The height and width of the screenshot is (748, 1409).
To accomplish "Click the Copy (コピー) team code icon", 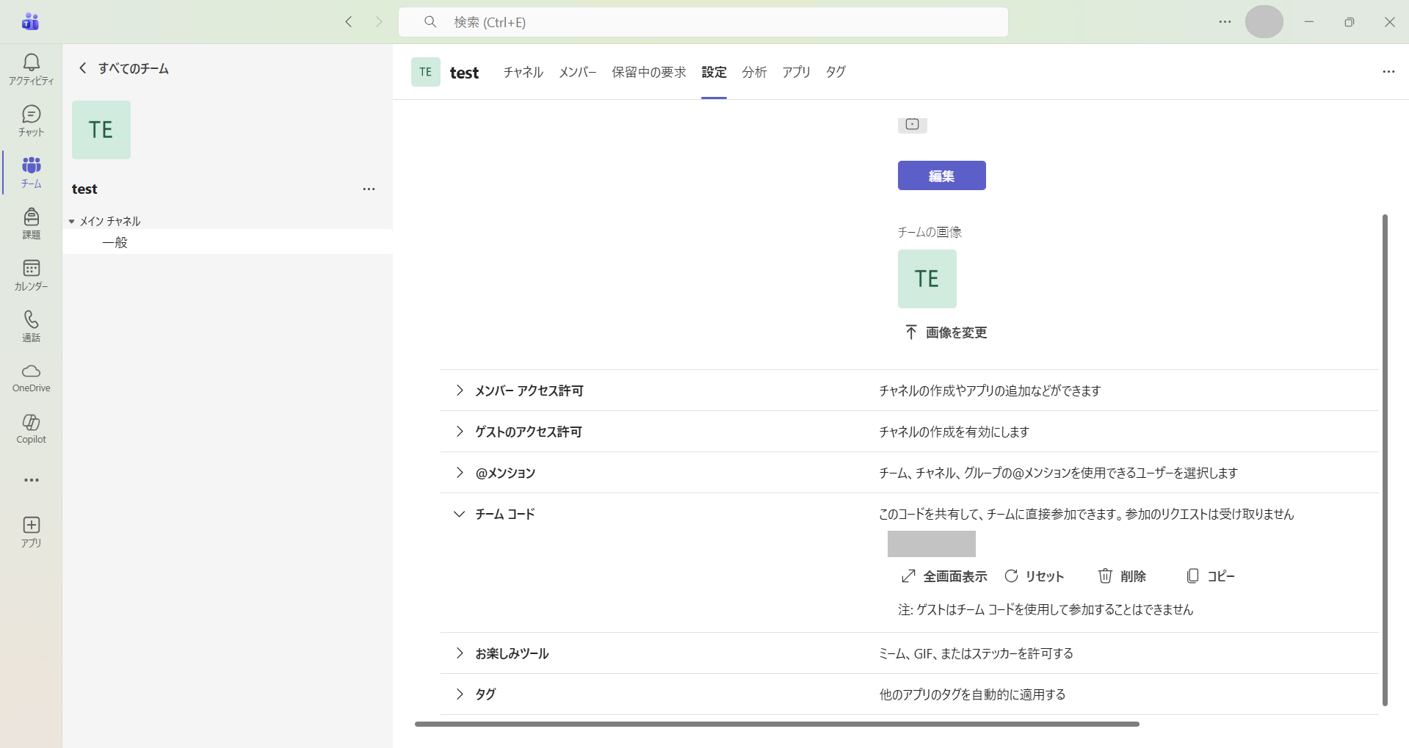I will coord(1192,576).
